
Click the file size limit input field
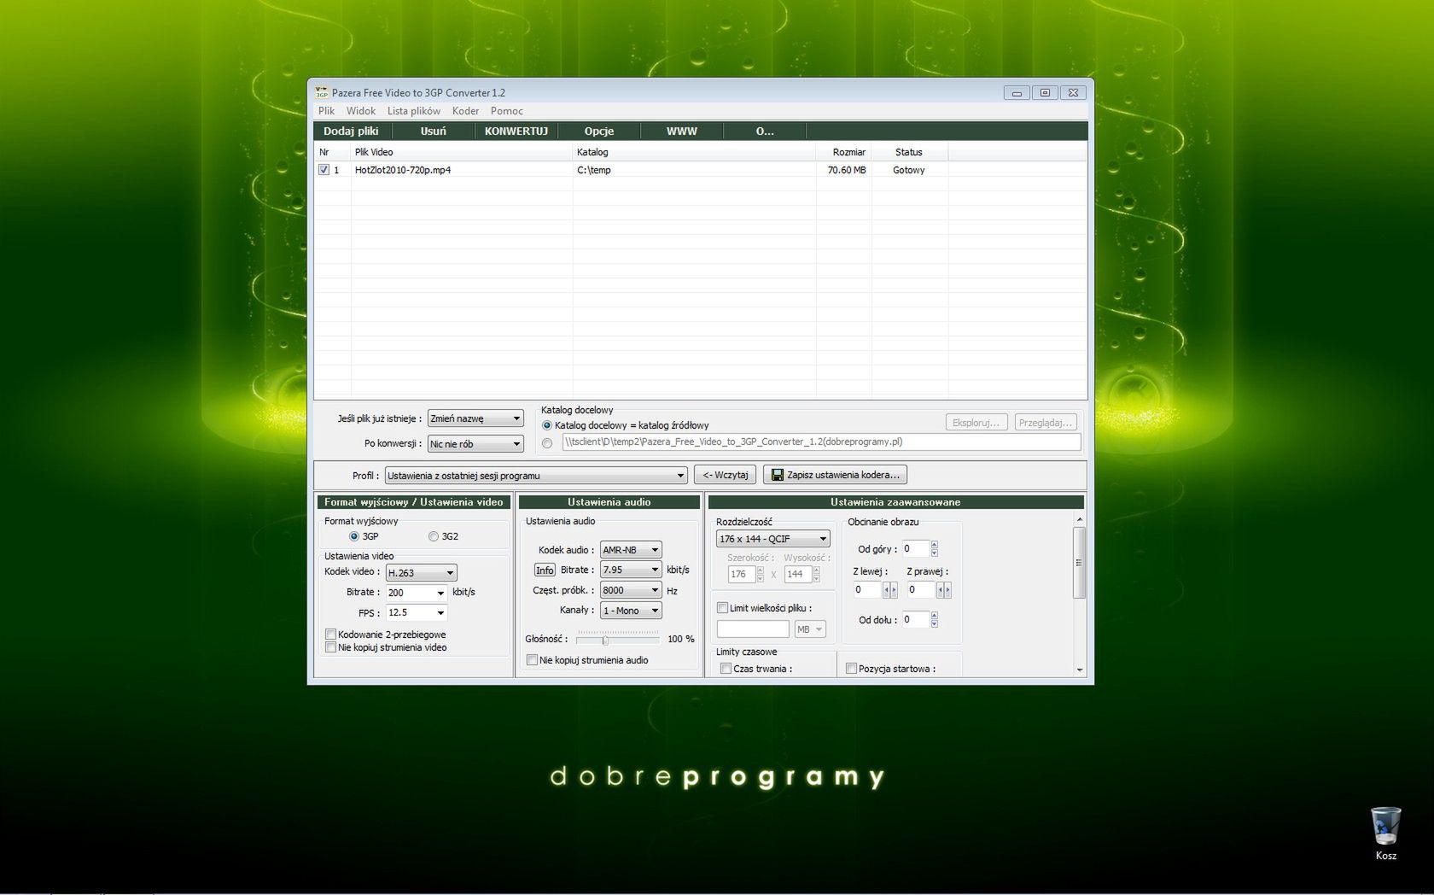click(x=753, y=629)
